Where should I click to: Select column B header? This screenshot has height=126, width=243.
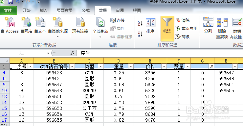coord(54,61)
